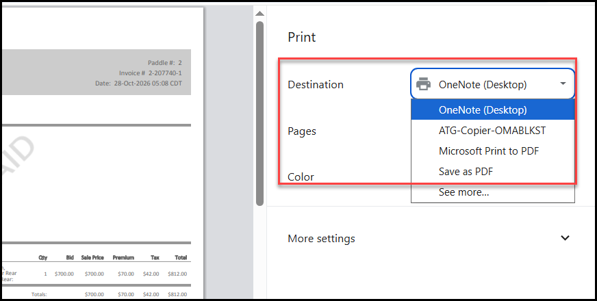Click the Pages label
Viewport: 597px width, 301px height.
pyautogui.click(x=302, y=131)
